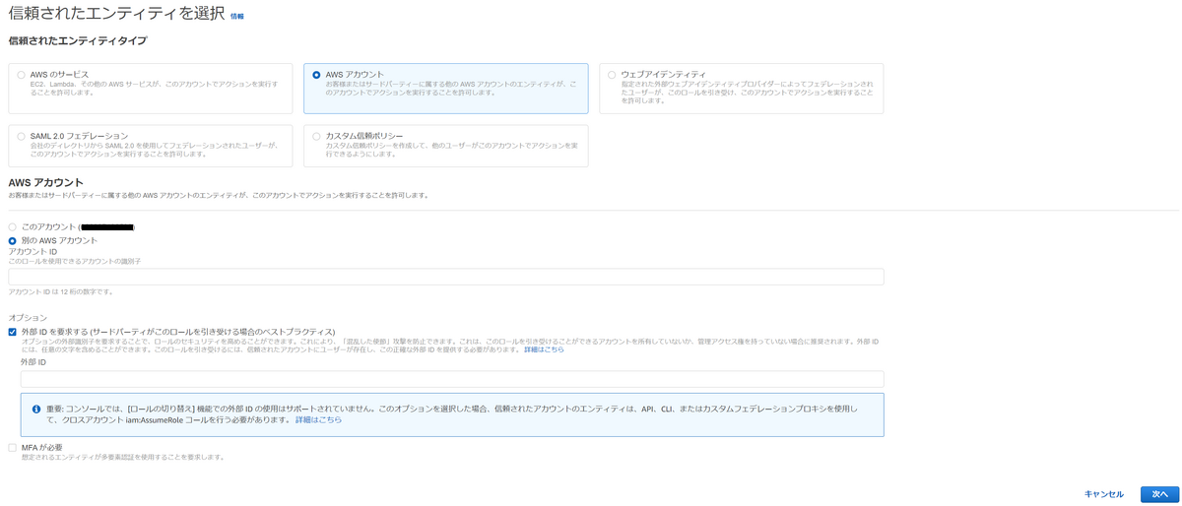Click the AWS アカウント section heading

pyautogui.click(x=45, y=182)
